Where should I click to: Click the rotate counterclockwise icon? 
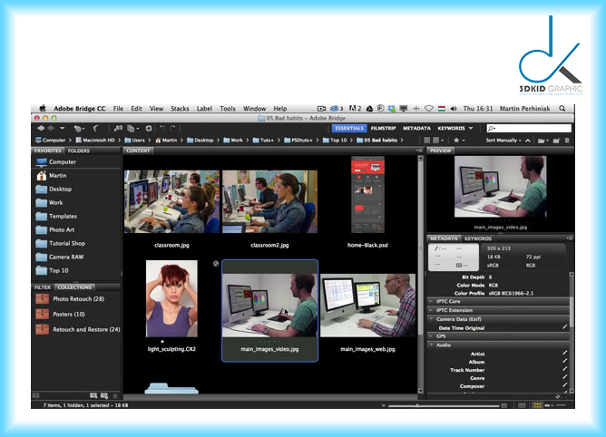(161, 129)
